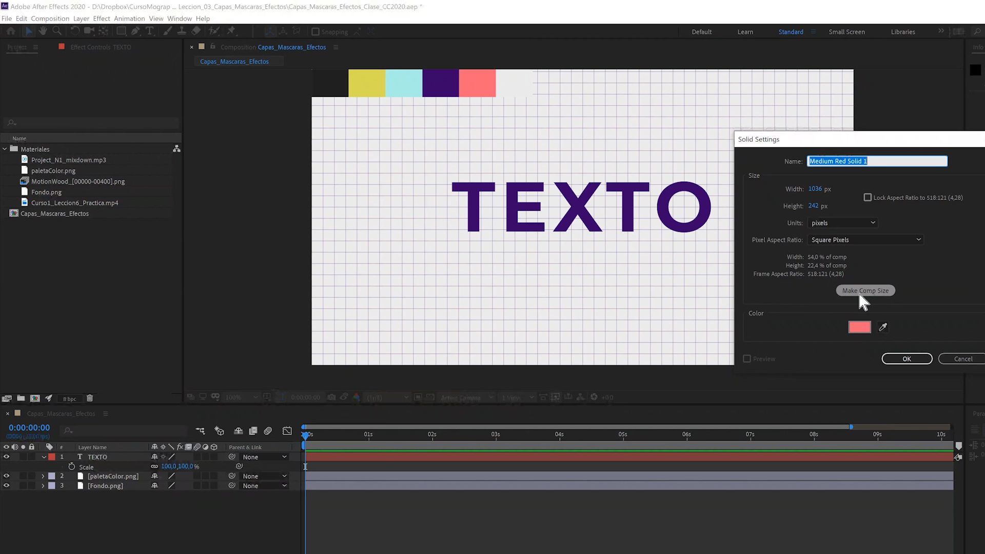Toggle the Shy switch on the TEXTO layer
The width and height of the screenshot is (985, 554).
[154, 457]
